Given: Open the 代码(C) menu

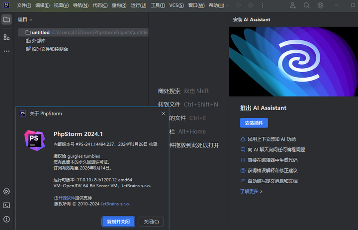Looking at the screenshot, I should point(100,5).
